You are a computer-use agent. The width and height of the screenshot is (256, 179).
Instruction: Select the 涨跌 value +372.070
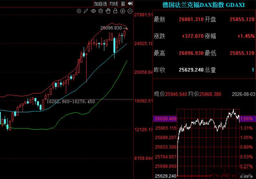click(193, 36)
